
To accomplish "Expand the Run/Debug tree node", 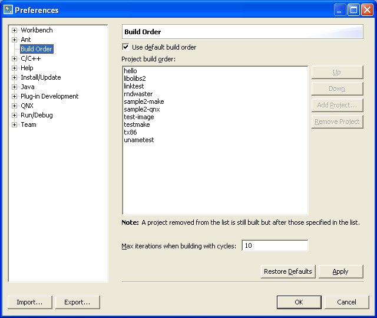I will (14, 115).
